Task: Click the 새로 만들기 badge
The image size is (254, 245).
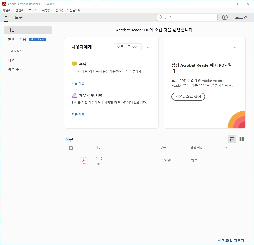Action: point(37,39)
